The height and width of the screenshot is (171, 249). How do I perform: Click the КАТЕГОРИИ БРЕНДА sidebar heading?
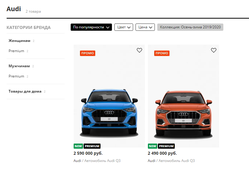[29, 28]
